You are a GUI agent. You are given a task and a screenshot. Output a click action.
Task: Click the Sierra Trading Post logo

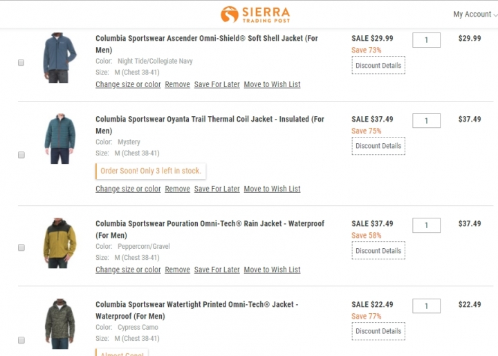click(255, 15)
